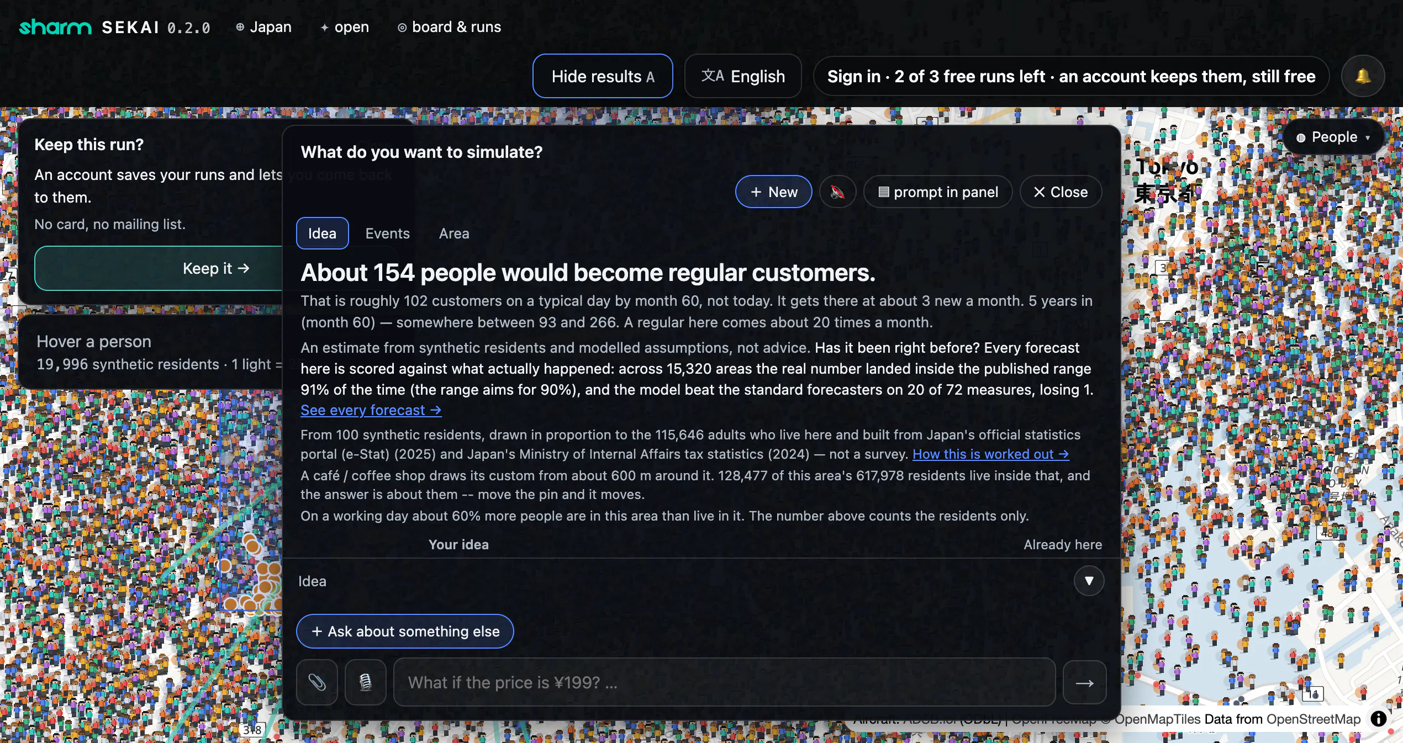The height and width of the screenshot is (743, 1403).
Task: Toggle the muted speaker sound button
Action: point(837,192)
